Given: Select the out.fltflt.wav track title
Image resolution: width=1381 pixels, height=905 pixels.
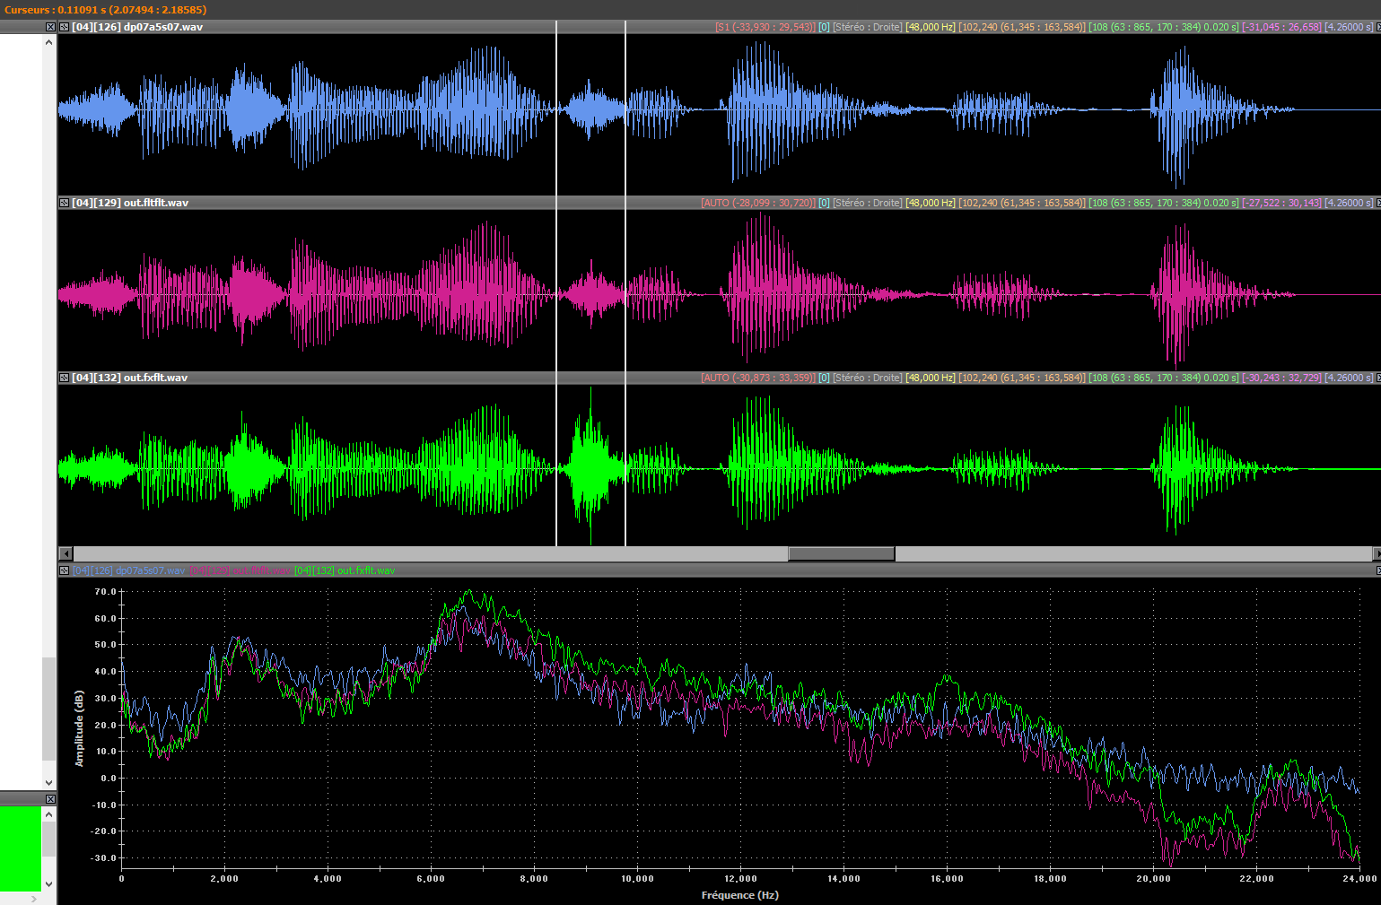Looking at the screenshot, I should tap(130, 203).
